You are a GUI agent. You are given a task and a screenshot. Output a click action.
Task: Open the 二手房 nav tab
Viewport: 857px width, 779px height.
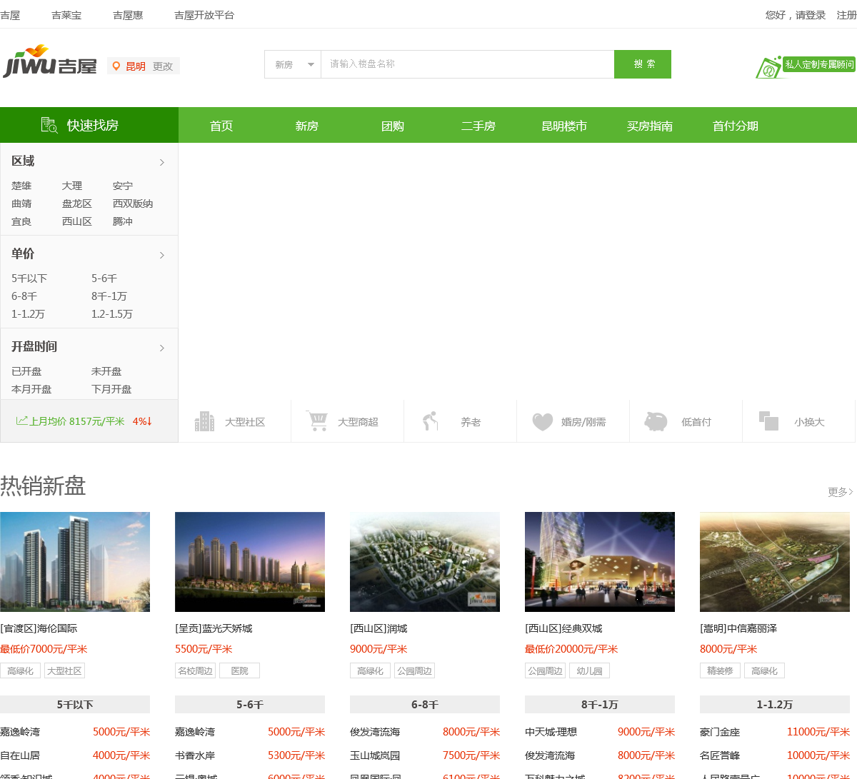tap(478, 126)
